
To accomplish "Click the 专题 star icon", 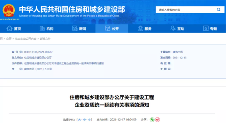I will click(206, 29).
